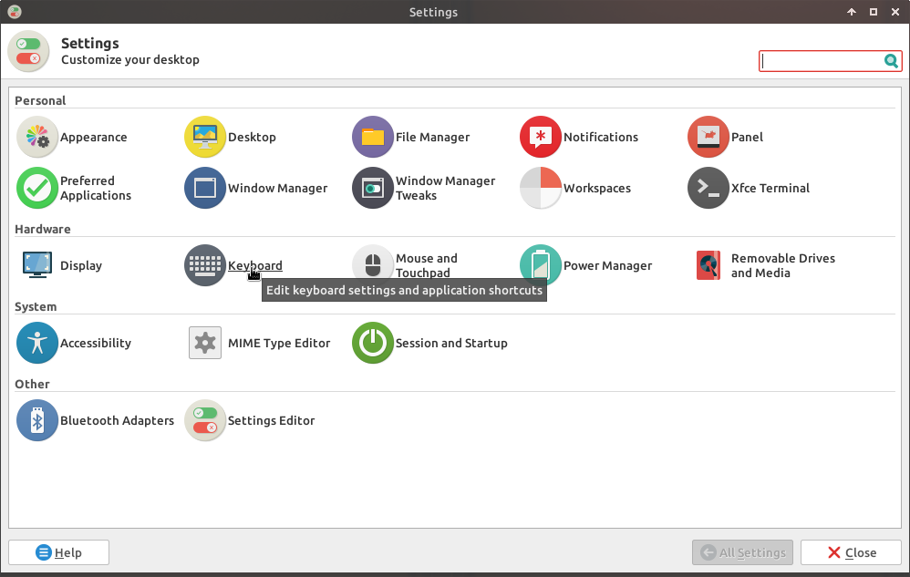Screen dimensions: 910x577
Task: Close the window via title bar X
Action: pyautogui.click(x=895, y=12)
